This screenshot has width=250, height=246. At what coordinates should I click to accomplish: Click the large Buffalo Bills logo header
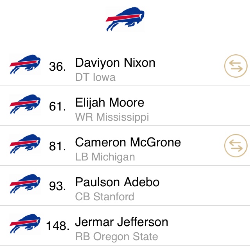click(125, 19)
